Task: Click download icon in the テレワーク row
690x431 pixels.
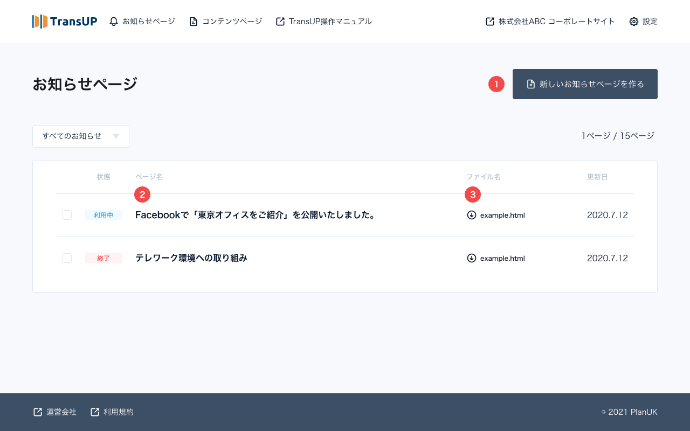Action: point(472,258)
